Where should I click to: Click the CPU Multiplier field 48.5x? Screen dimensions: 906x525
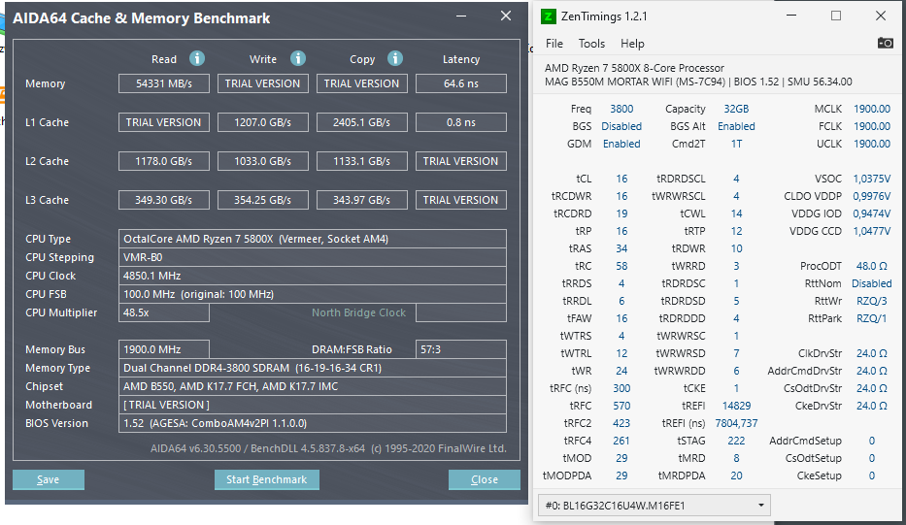pyautogui.click(x=164, y=312)
